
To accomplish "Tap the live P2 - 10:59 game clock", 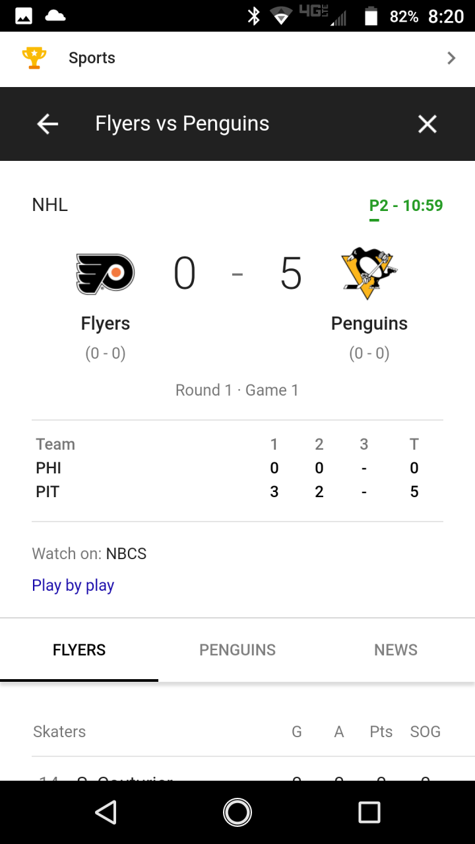I will tap(406, 206).
